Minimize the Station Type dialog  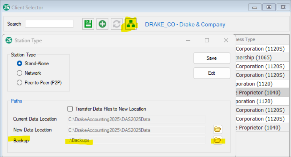188,40
